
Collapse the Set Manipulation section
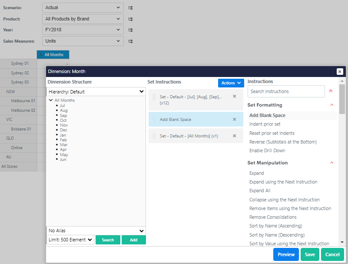[331, 163]
